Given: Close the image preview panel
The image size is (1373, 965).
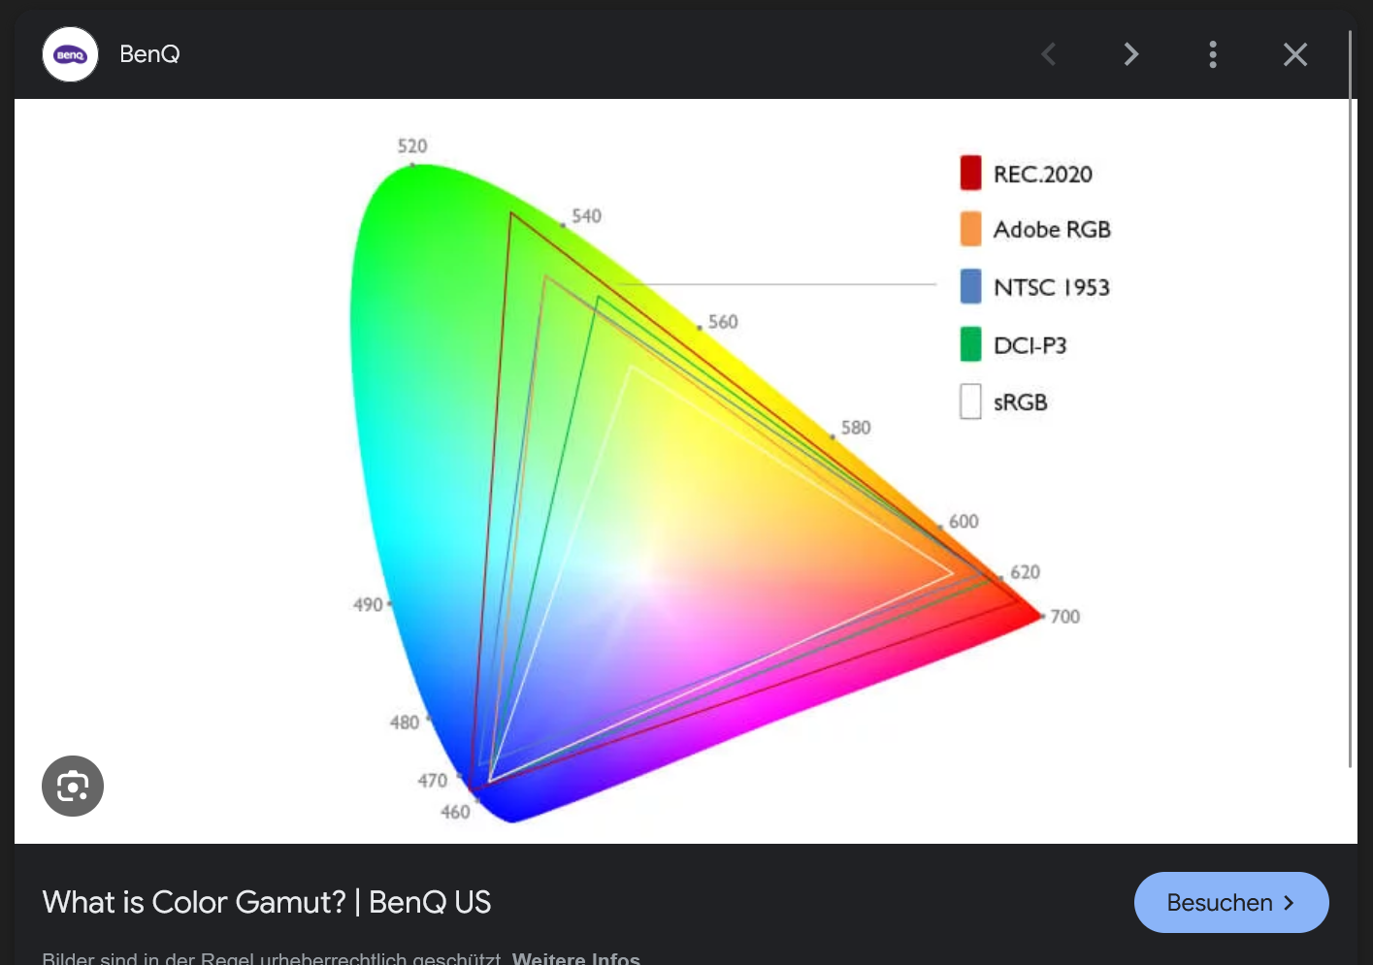Looking at the screenshot, I should [x=1294, y=54].
